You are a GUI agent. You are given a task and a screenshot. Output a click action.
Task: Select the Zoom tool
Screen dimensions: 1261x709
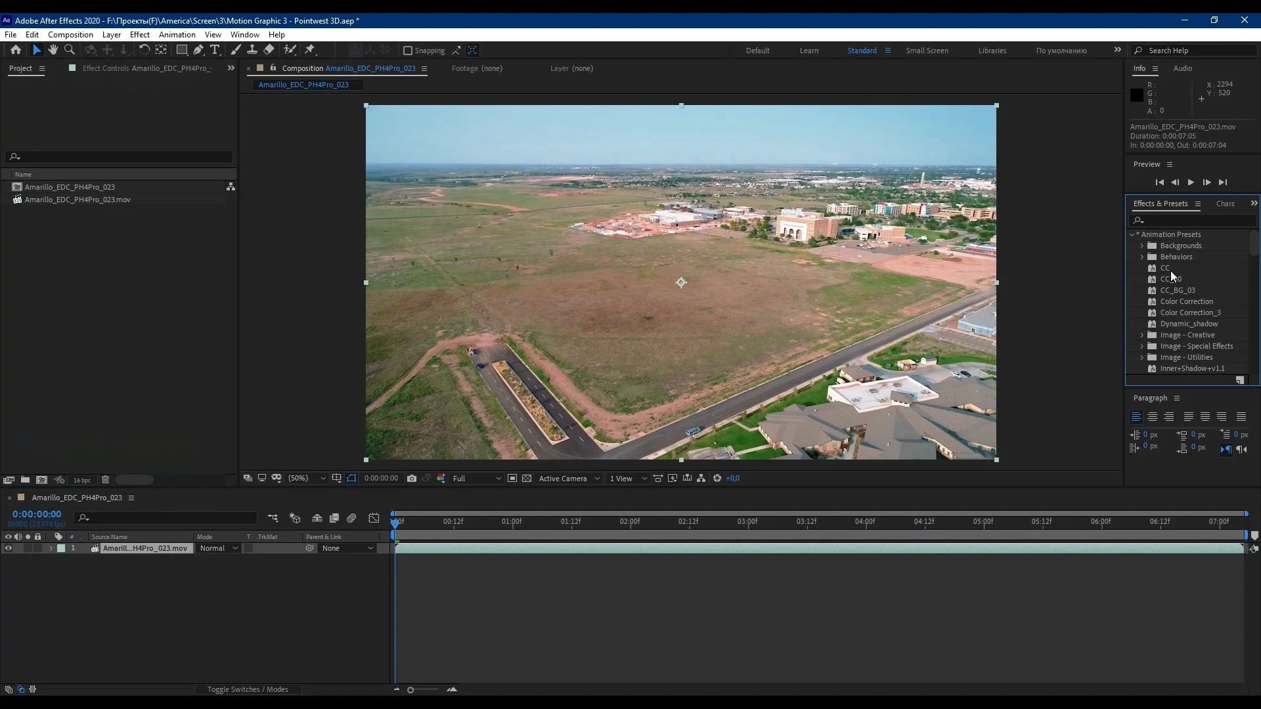(x=70, y=50)
